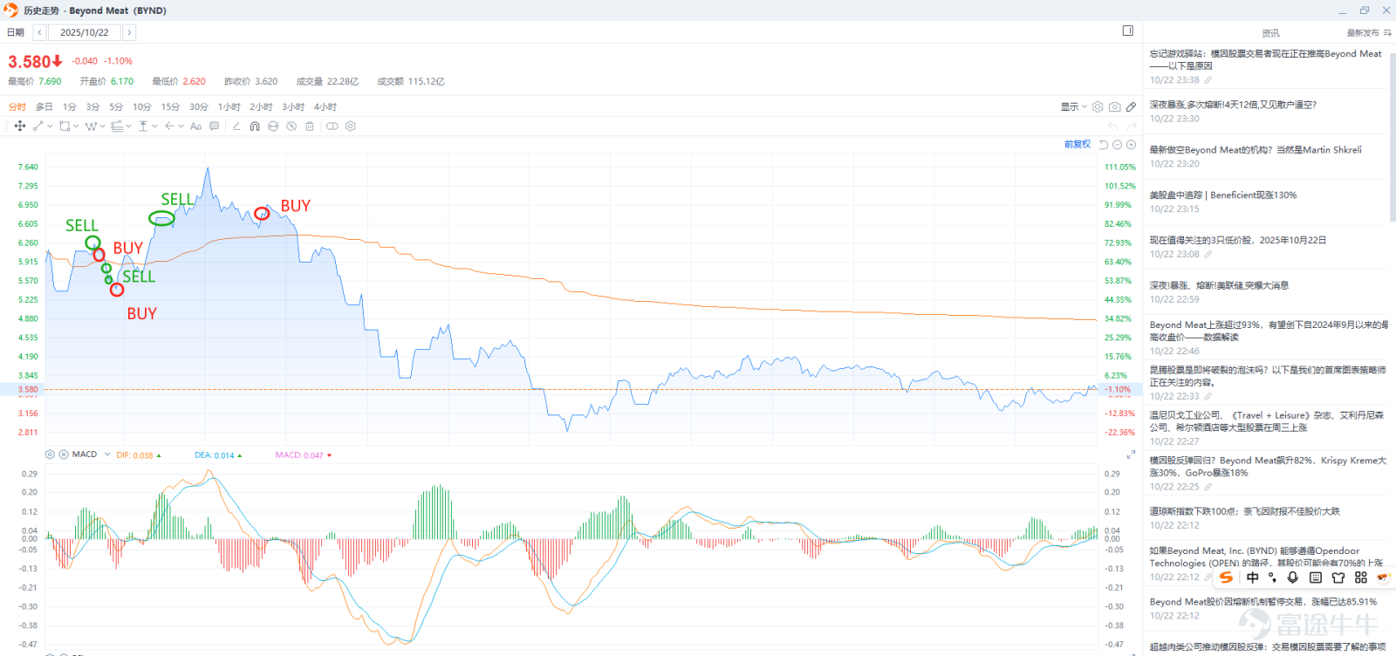Expand the 显示 display dropdown
1396x656 pixels.
click(x=1074, y=106)
